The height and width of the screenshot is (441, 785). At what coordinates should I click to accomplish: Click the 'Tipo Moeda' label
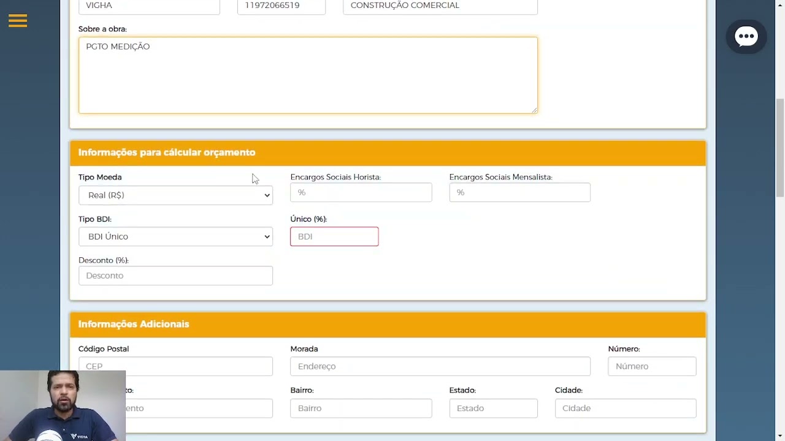100,177
